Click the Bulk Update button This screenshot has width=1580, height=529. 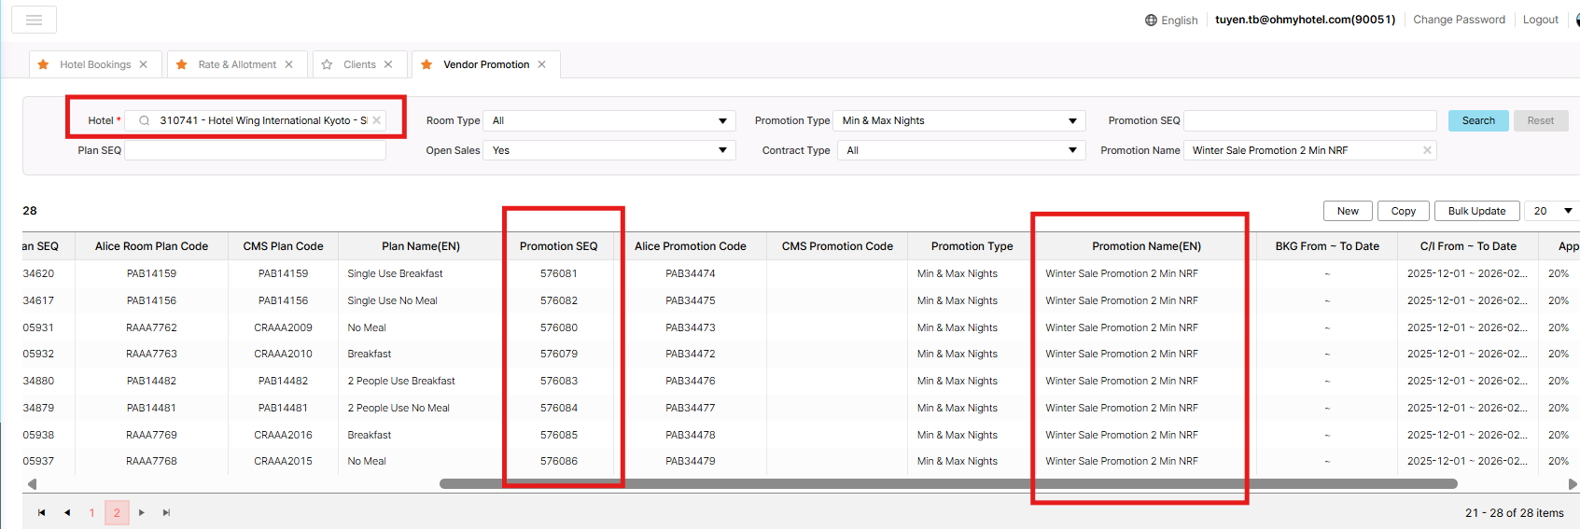[x=1476, y=211]
